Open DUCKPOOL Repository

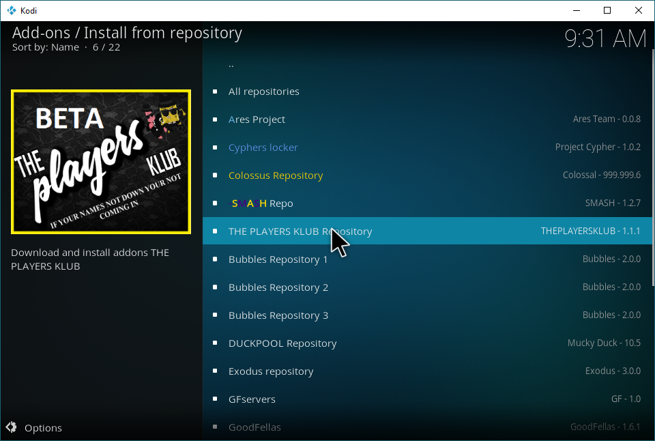click(x=282, y=343)
